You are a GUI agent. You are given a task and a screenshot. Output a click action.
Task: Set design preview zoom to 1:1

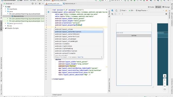click(165, 86)
